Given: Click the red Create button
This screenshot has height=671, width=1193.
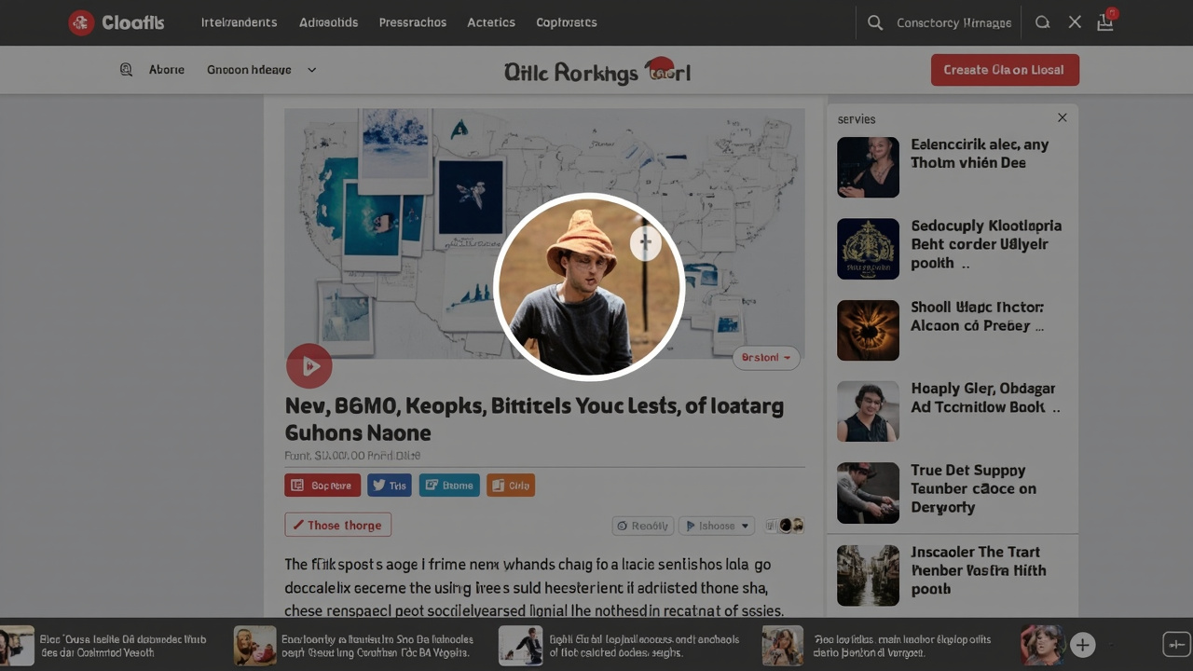Looking at the screenshot, I should coord(1005,70).
